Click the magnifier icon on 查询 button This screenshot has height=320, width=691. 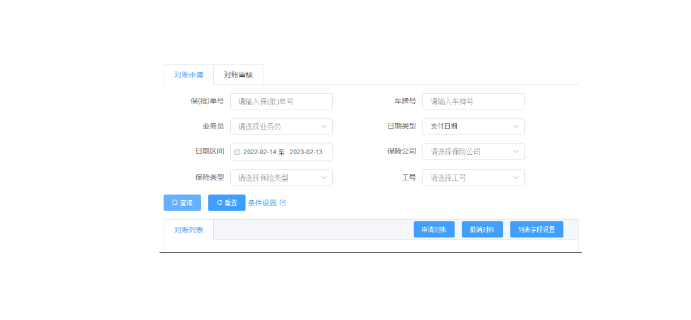(175, 202)
